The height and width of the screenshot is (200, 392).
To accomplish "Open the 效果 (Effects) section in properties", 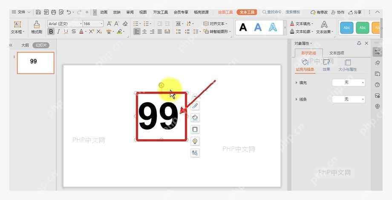I will (x=326, y=65).
